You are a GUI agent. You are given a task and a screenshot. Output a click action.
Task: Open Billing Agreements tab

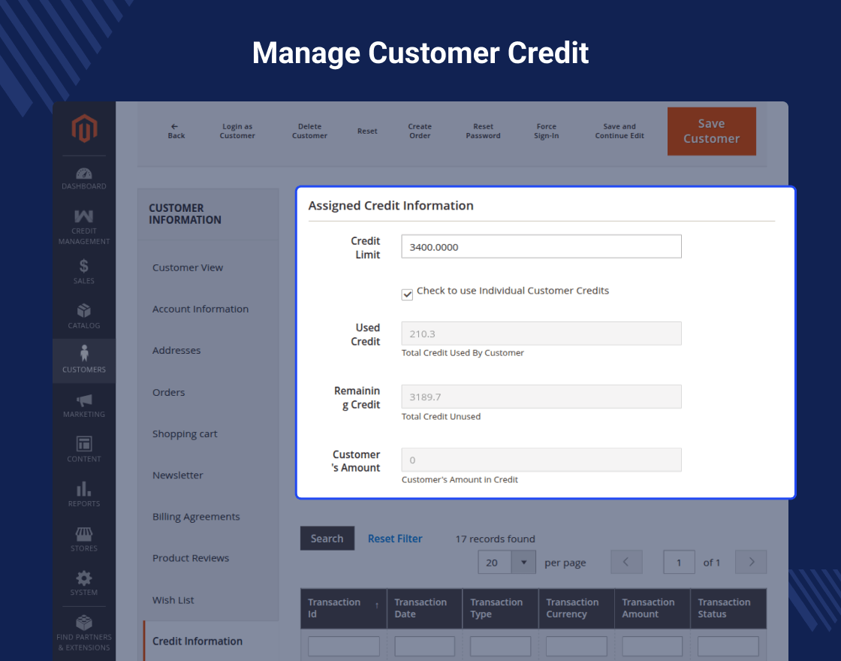[196, 517]
